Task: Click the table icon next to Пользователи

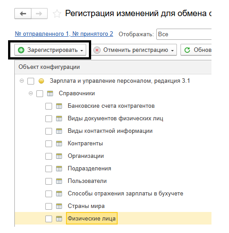Action: [59, 181]
